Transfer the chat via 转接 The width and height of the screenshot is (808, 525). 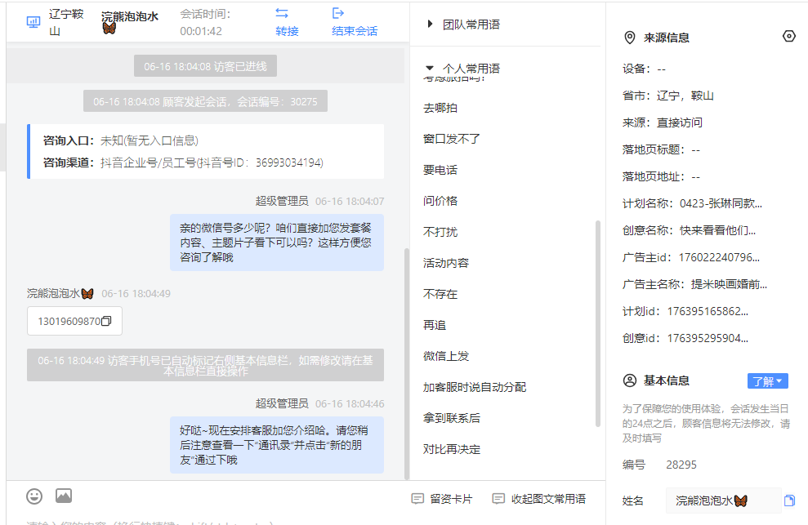(287, 31)
